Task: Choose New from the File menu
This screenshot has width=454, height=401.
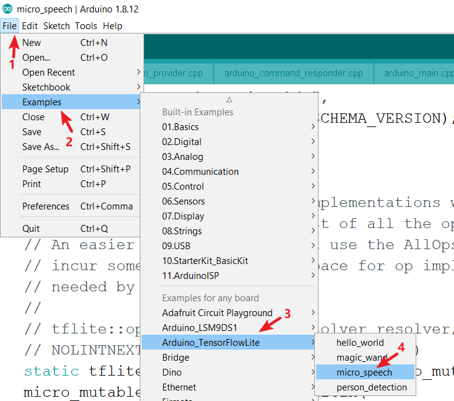Action: click(71, 43)
